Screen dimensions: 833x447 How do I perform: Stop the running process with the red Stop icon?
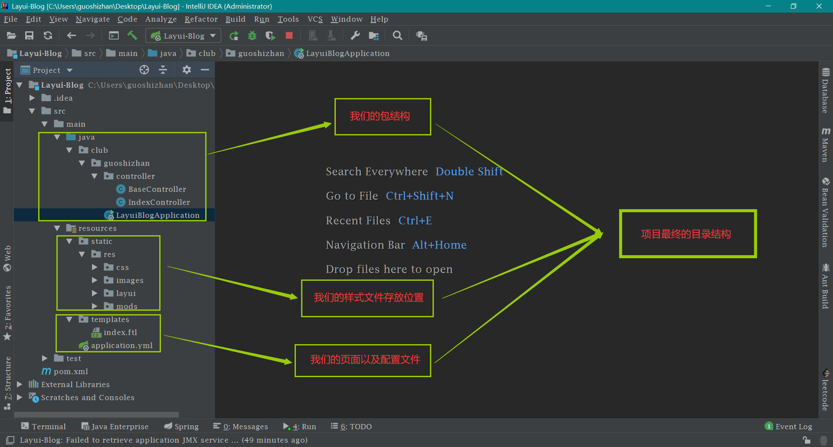click(289, 36)
